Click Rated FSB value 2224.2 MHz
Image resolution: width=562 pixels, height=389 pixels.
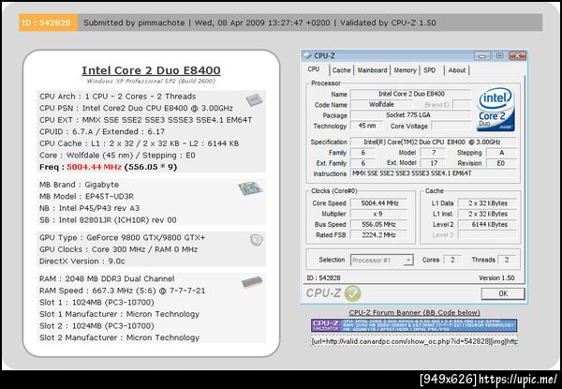pos(378,235)
